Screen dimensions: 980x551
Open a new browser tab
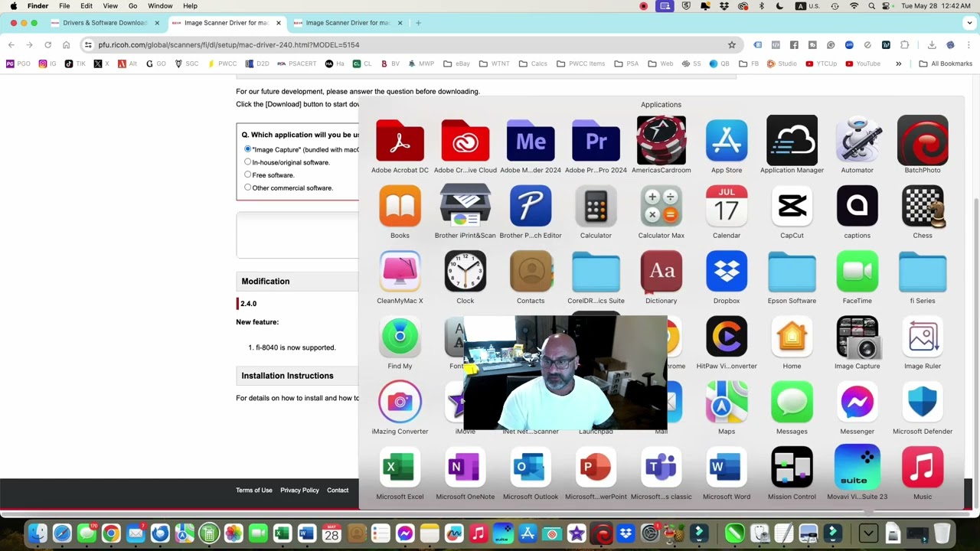pyautogui.click(x=418, y=23)
